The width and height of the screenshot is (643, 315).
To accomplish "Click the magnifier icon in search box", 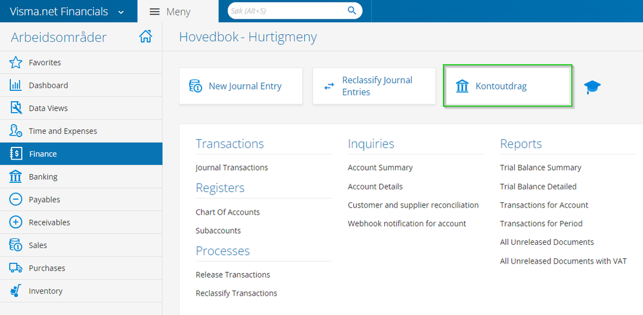I will click(352, 11).
